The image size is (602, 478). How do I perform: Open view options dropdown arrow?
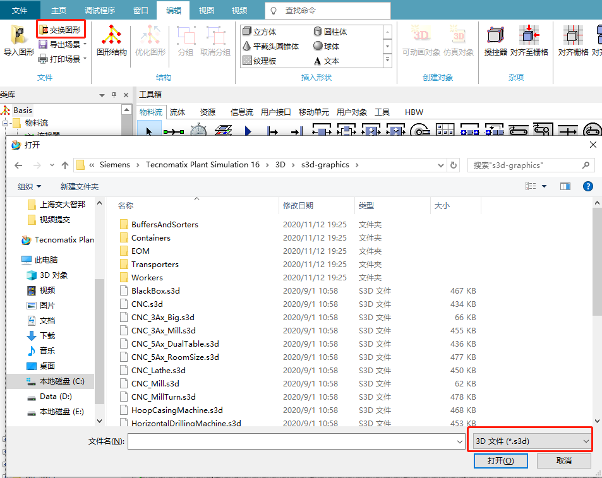[544, 186]
